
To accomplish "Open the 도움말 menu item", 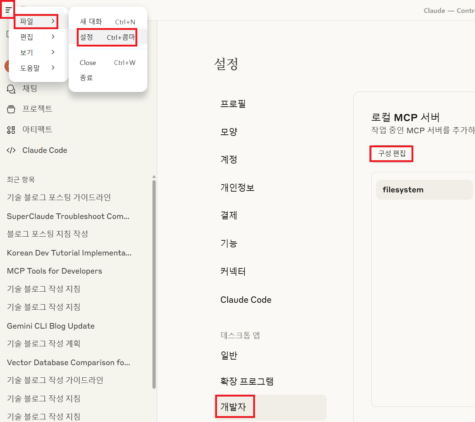I will 38,68.
